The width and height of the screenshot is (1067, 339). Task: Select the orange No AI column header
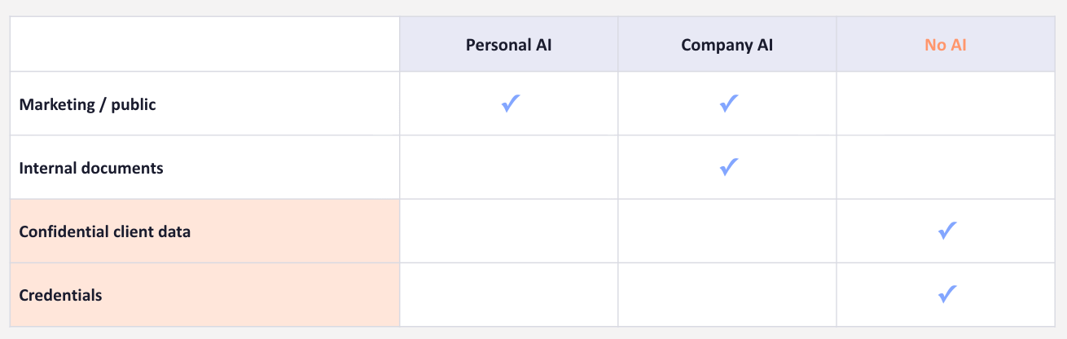click(946, 45)
